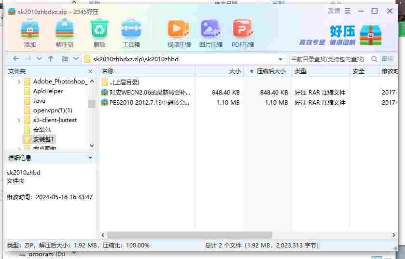Click the 高级 advanced search button
This screenshot has height=259, width=405.
point(388,59)
